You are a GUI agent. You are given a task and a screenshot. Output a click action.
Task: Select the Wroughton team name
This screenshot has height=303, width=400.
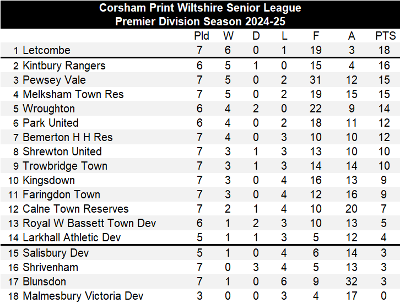click(48, 109)
